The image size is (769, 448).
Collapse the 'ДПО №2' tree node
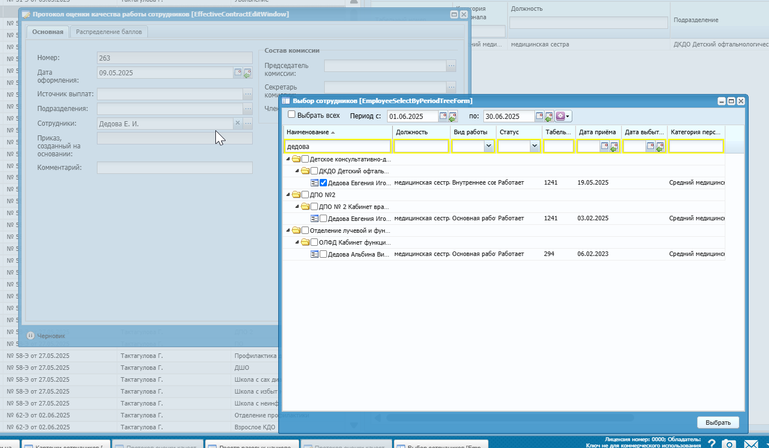288,195
